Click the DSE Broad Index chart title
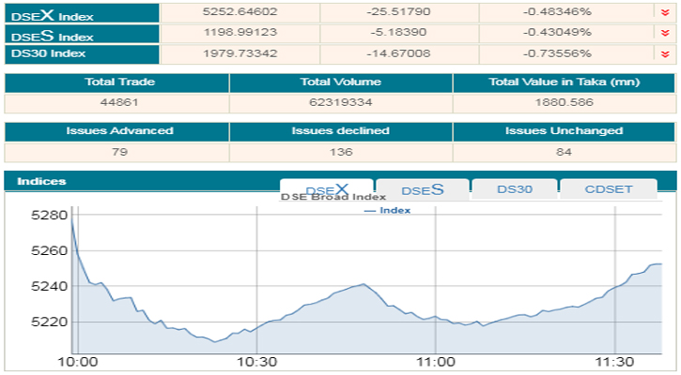Viewport: 681px width, 375px height. (x=333, y=197)
